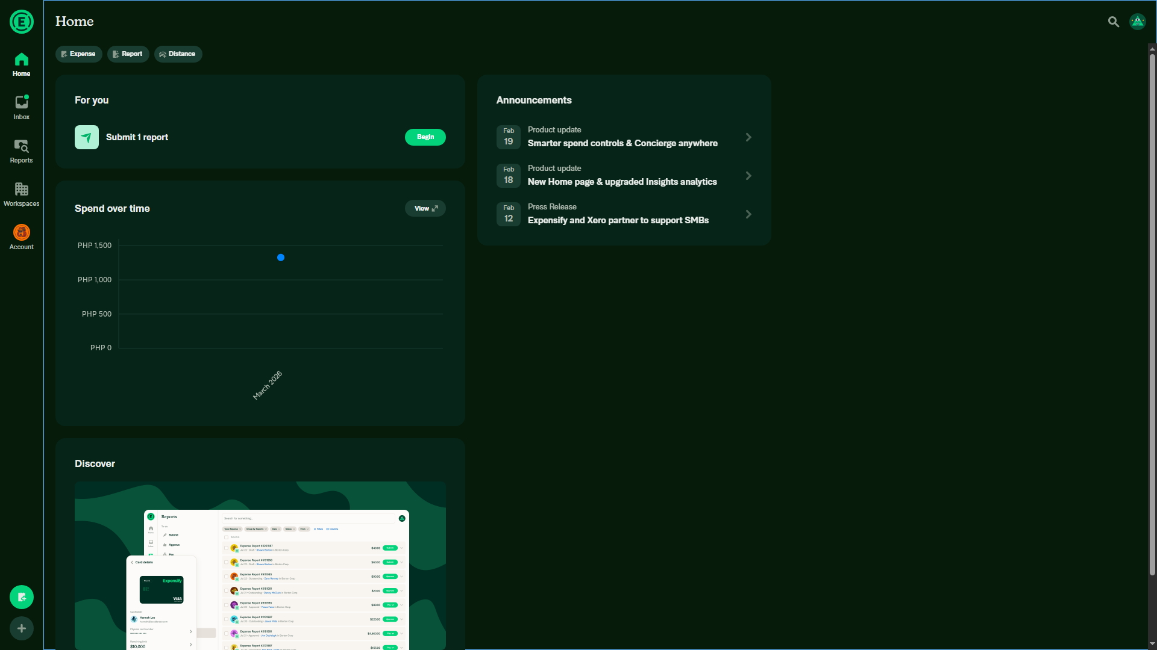Image resolution: width=1157 pixels, height=650 pixels.
Task: Expand Smarter spend controls announcement chevron
Action: pos(748,137)
